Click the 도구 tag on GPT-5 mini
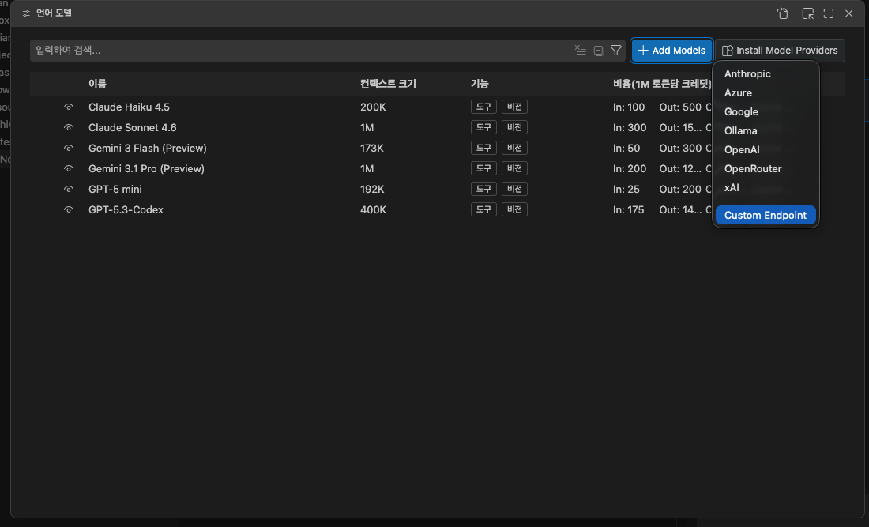Screen dimensions: 869x527 coord(483,189)
